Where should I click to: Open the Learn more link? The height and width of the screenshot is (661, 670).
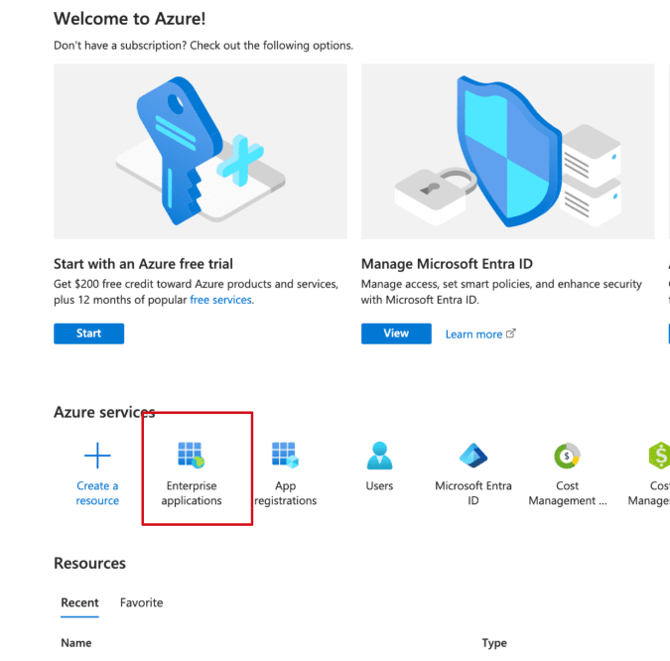click(473, 334)
